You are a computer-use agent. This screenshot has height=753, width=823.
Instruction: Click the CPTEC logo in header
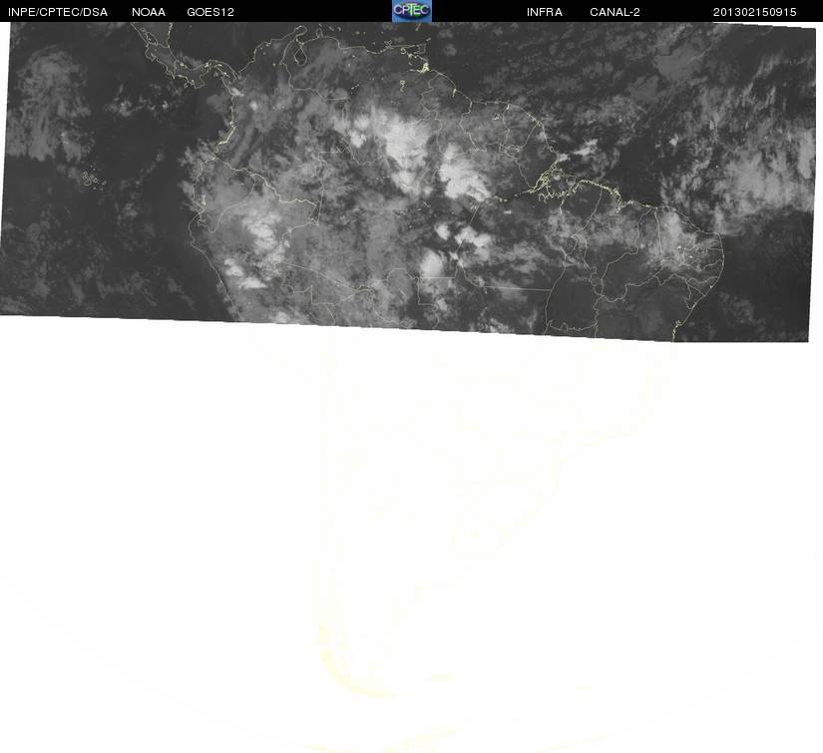(411, 11)
